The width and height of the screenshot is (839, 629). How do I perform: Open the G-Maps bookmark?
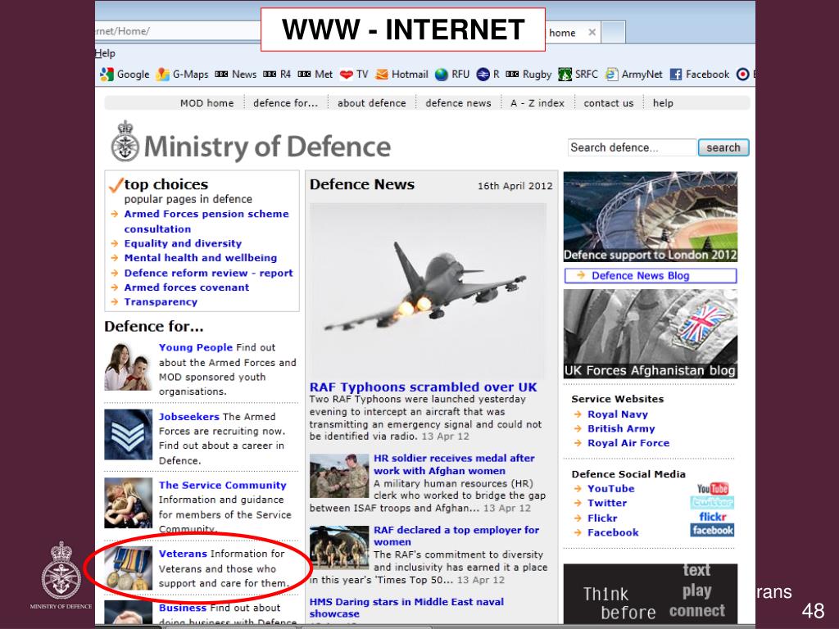(x=183, y=75)
